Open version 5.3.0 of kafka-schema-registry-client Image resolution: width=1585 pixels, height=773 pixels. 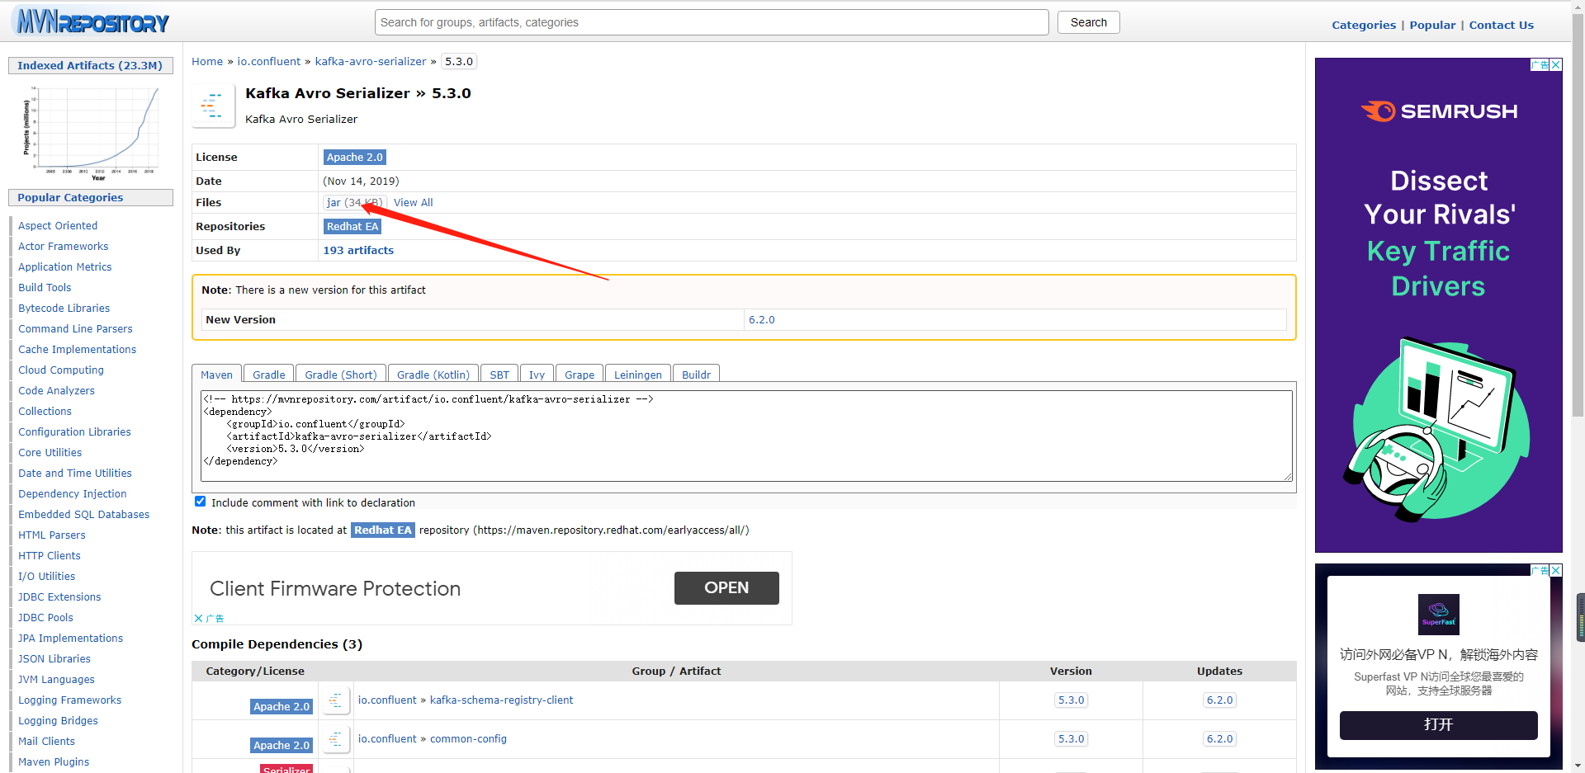coord(1071,700)
